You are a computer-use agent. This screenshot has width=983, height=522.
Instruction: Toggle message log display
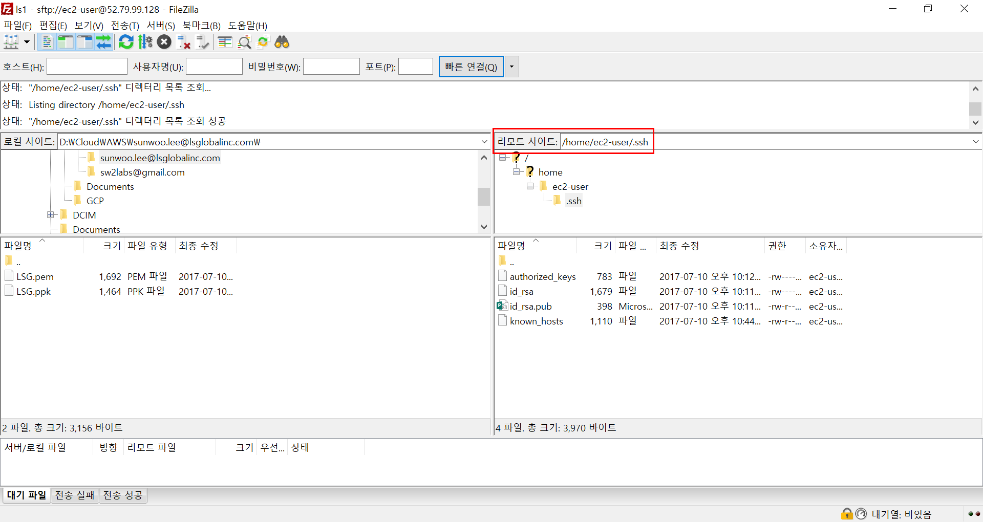tap(47, 42)
